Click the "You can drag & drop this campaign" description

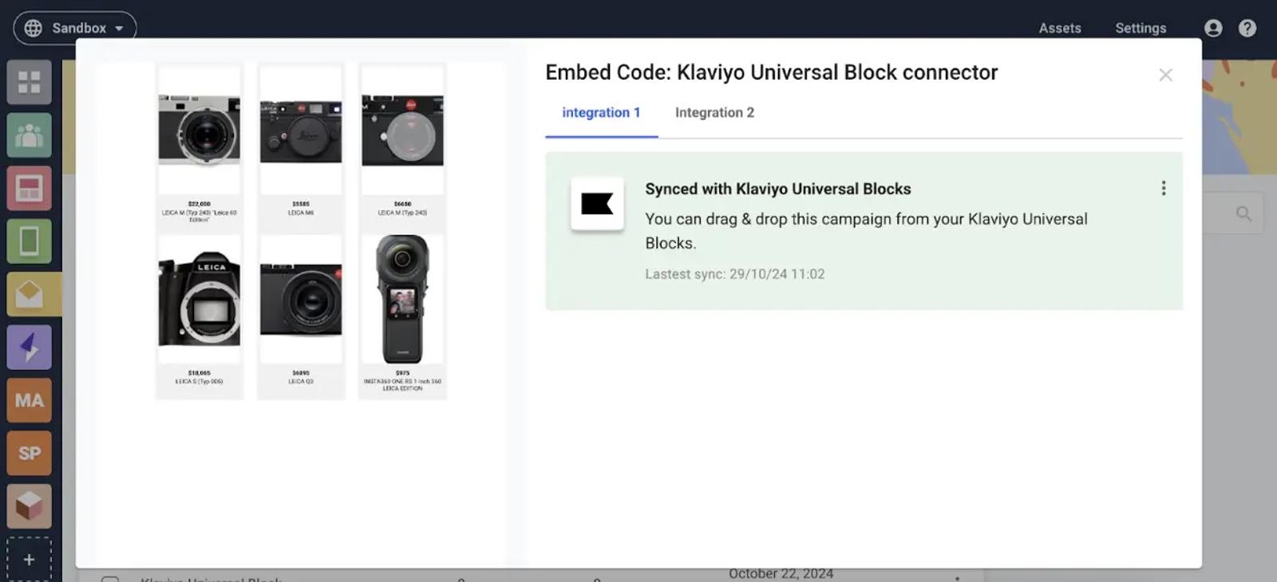[867, 231]
